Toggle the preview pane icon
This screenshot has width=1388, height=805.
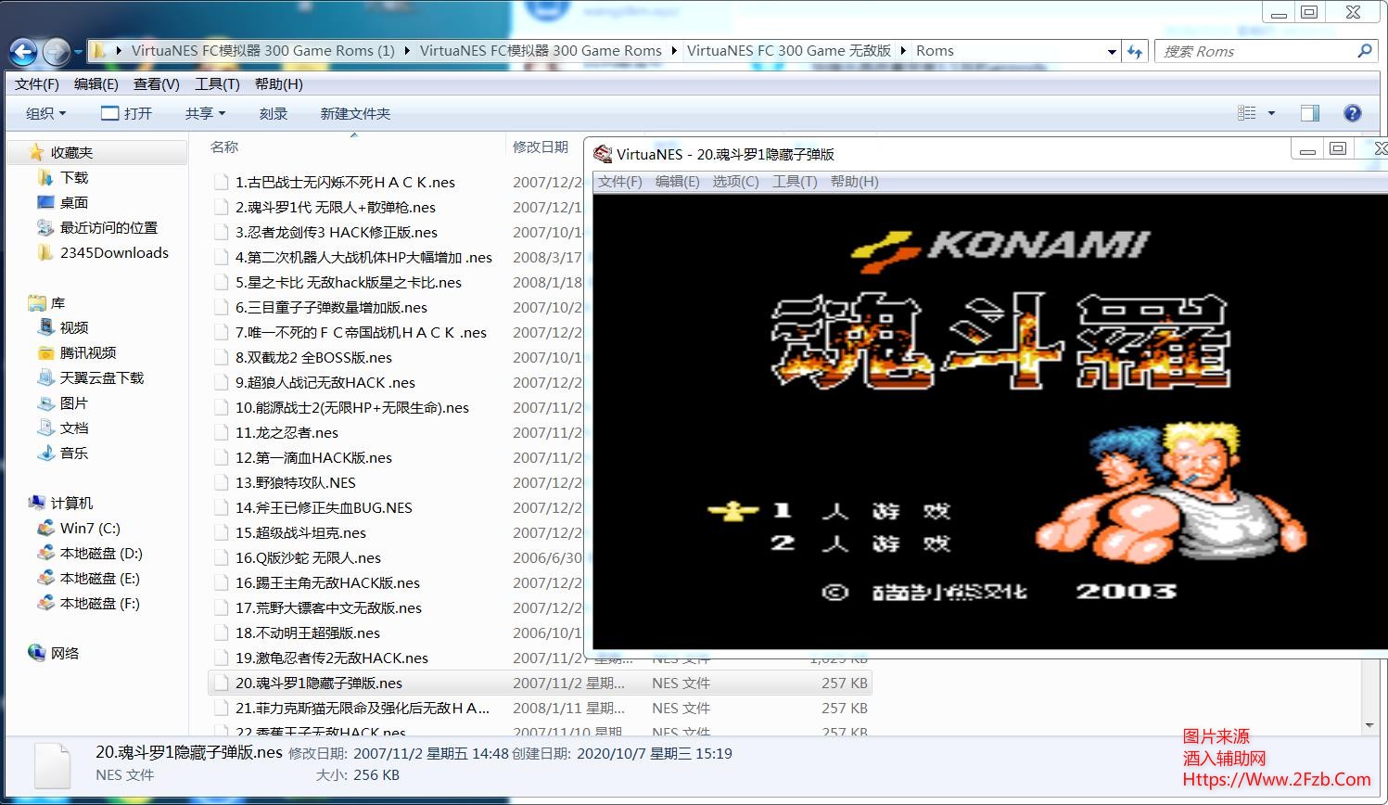1310,113
